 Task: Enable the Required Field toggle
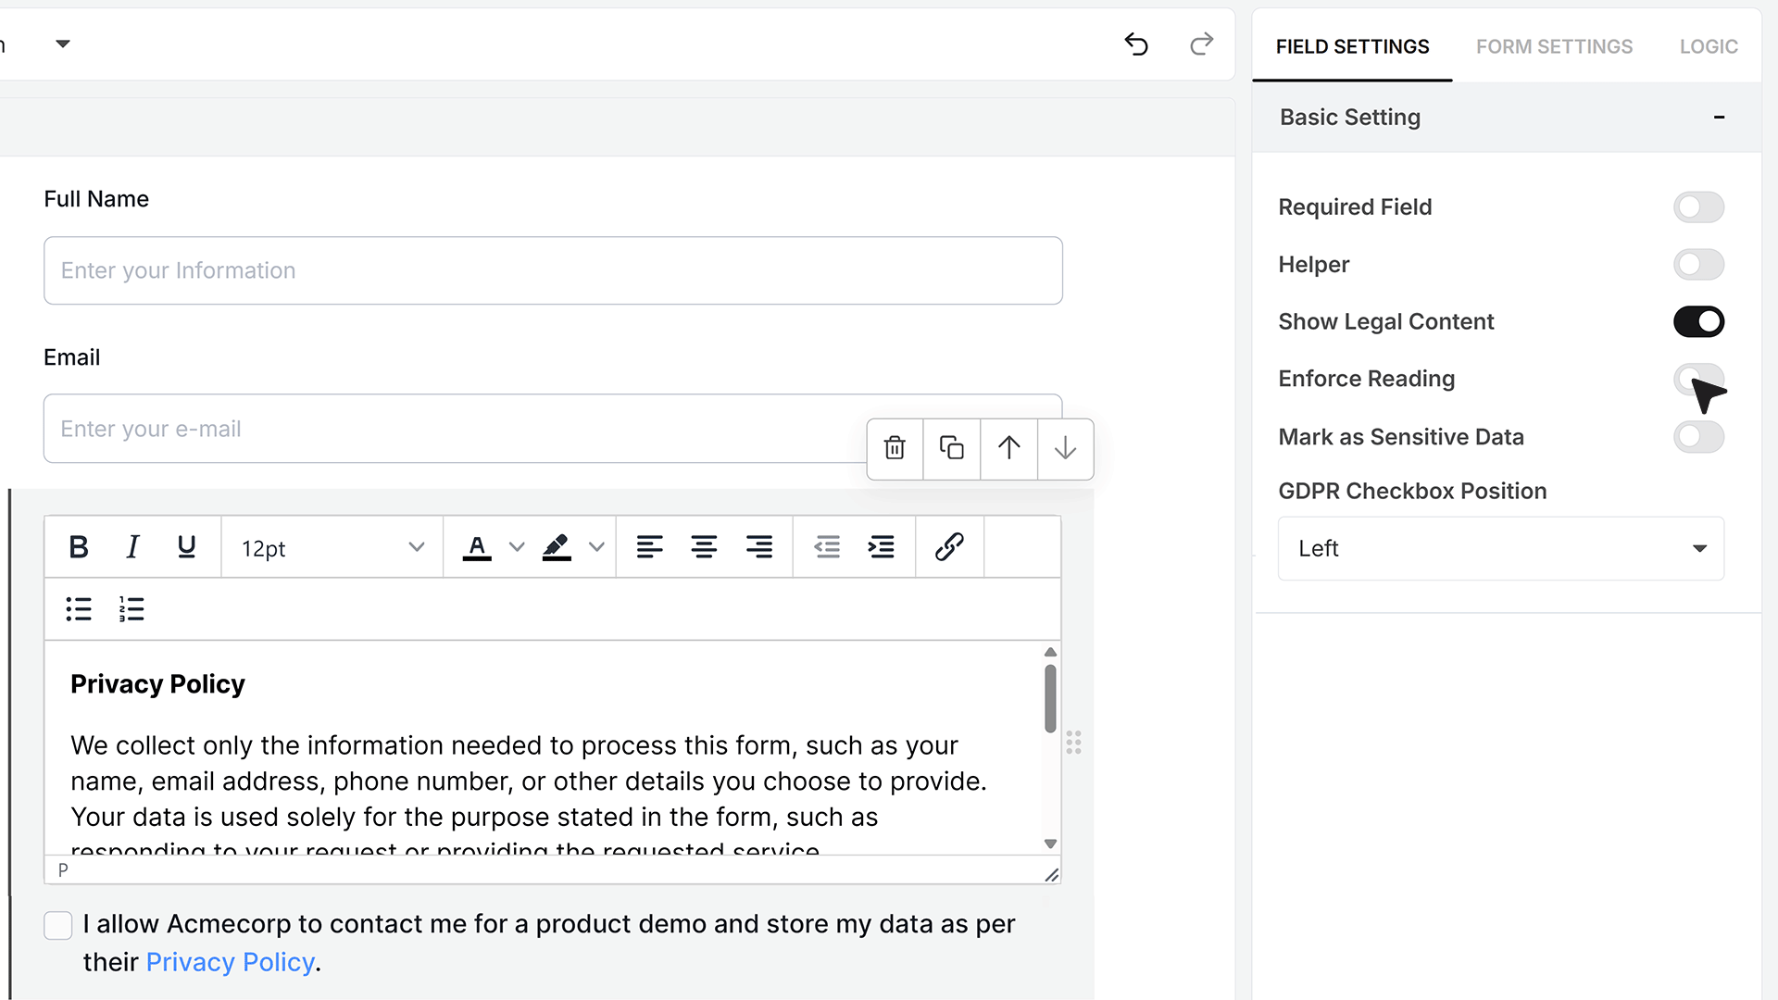point(1698,207)
